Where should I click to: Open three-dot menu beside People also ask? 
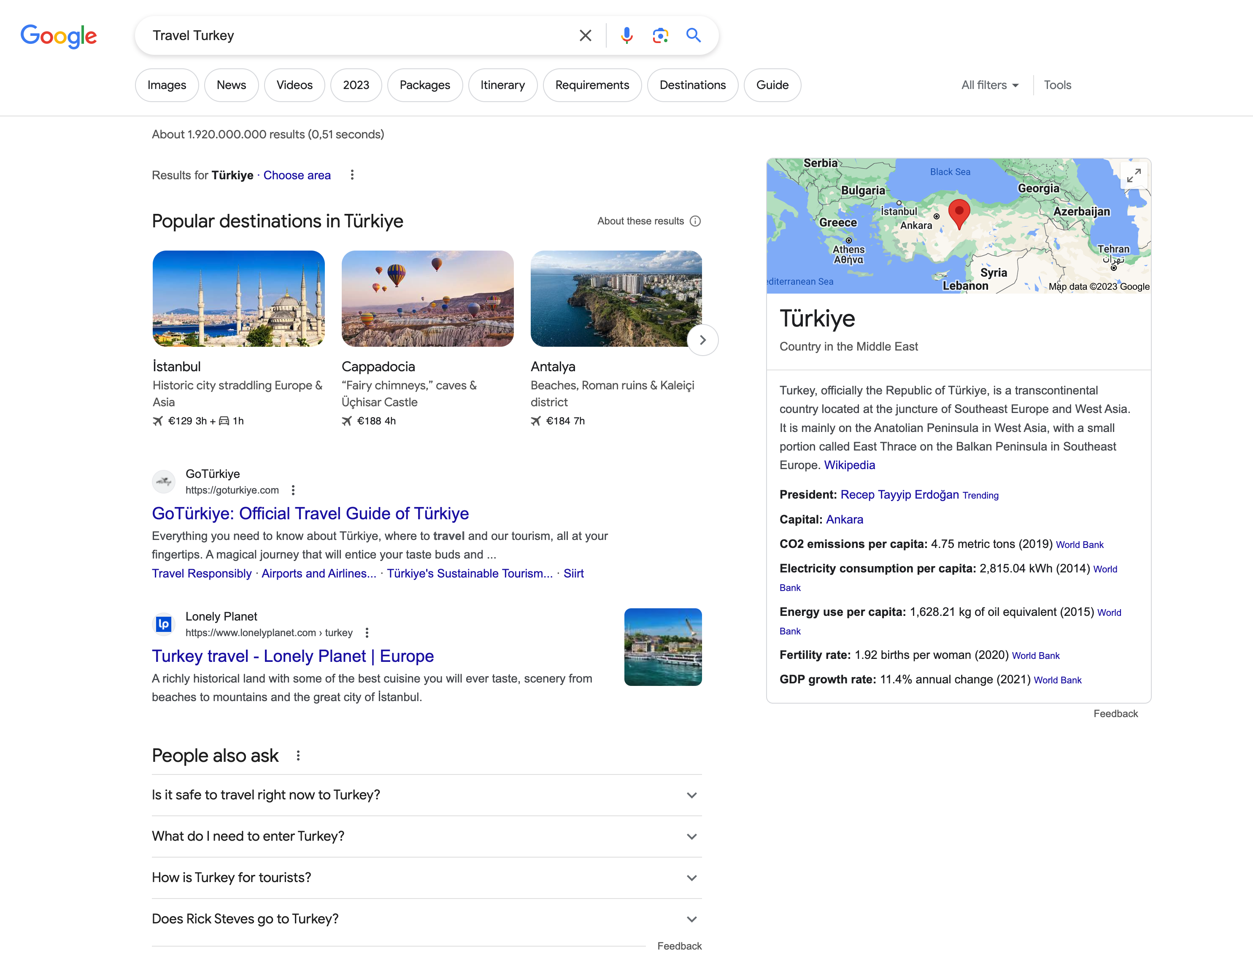pos(298,756)
